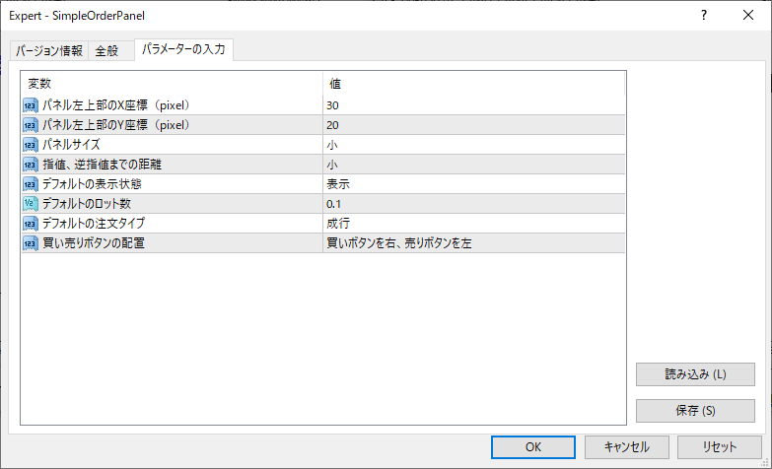Click the 読み込み (L) button
Viewport: 772px width, 469px height.
(695, 374)
